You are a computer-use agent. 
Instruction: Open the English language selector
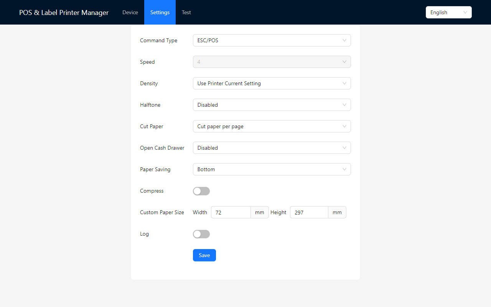tap(448, 12)
